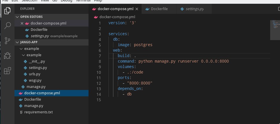Collapse the JANGO-APP folder section
Screen dimensions: 280x124
click(x=17, y=42)
